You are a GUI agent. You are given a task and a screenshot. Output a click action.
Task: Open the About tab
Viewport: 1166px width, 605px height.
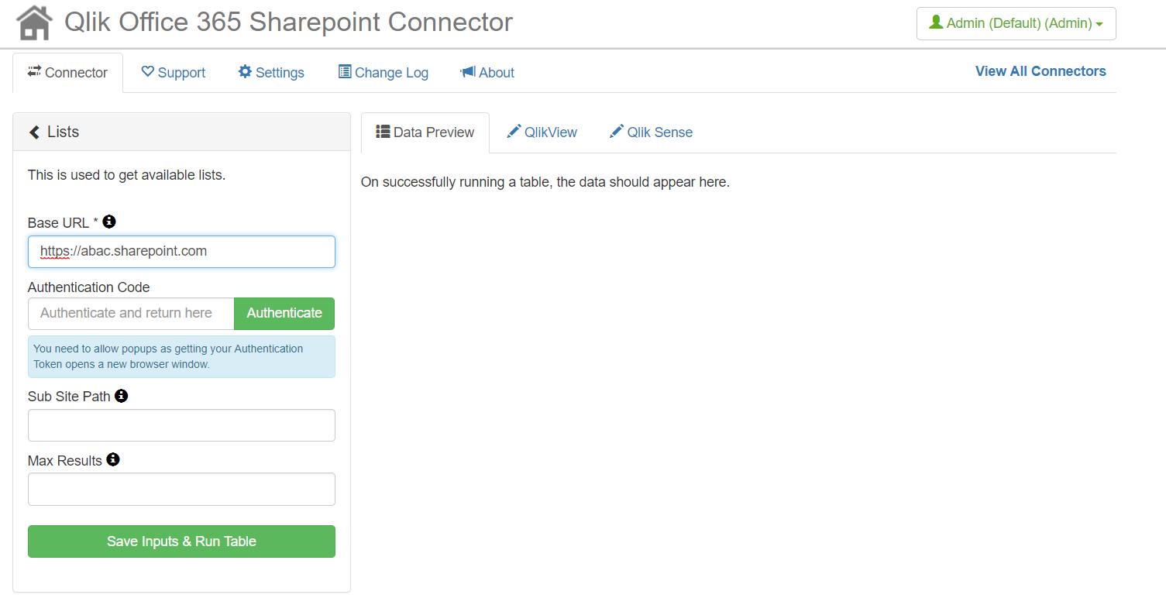[487, 73]
